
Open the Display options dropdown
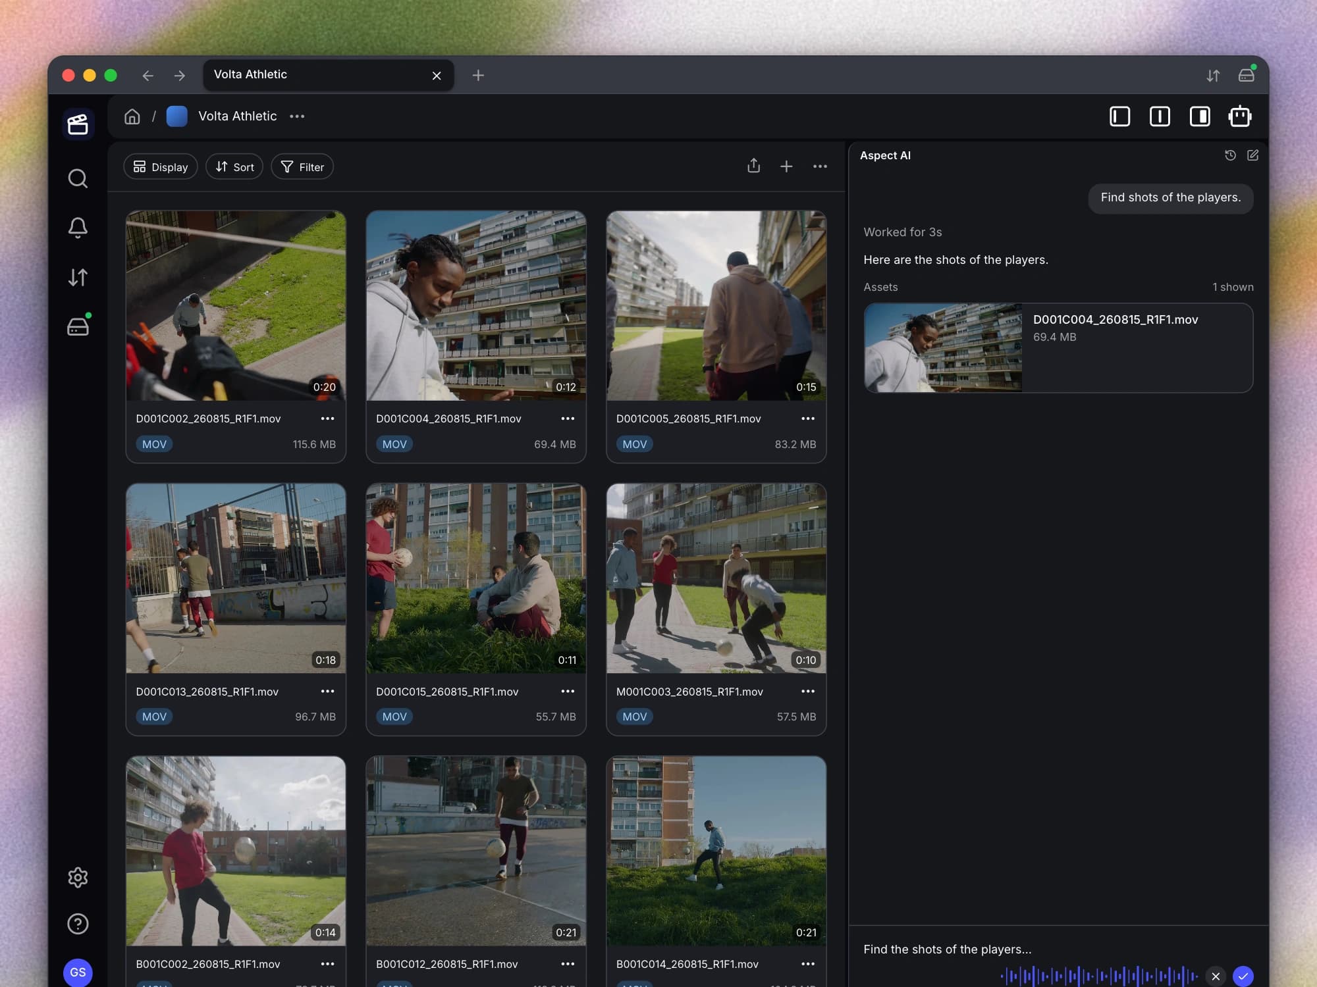coord(161,167)
